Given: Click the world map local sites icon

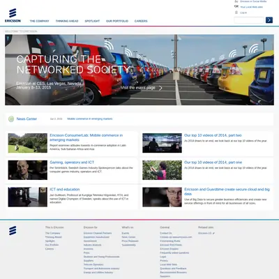Looking at the screenshot, I should pos(236,7).
